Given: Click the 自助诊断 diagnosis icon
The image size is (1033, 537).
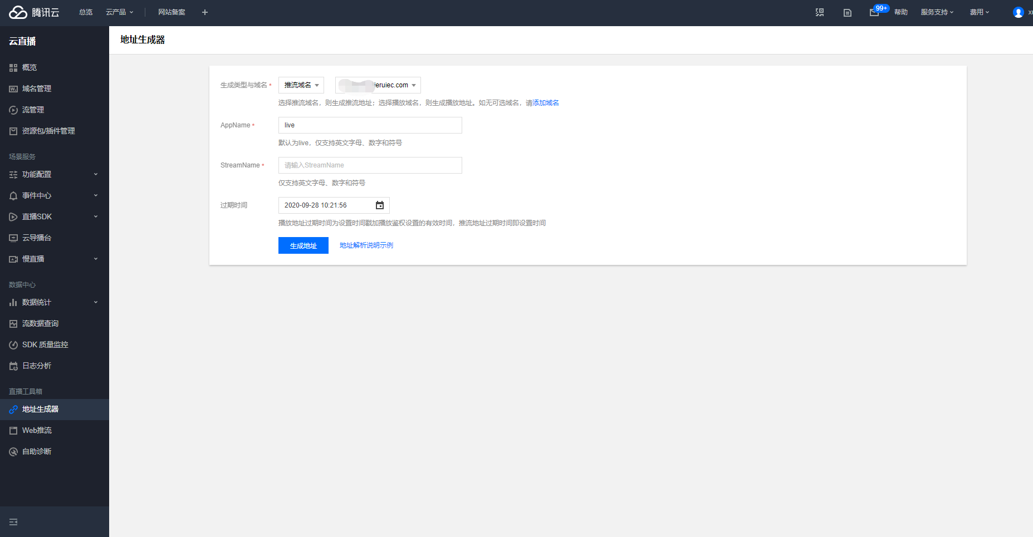Looking at the screenshot, I should [x=13, y=452].
